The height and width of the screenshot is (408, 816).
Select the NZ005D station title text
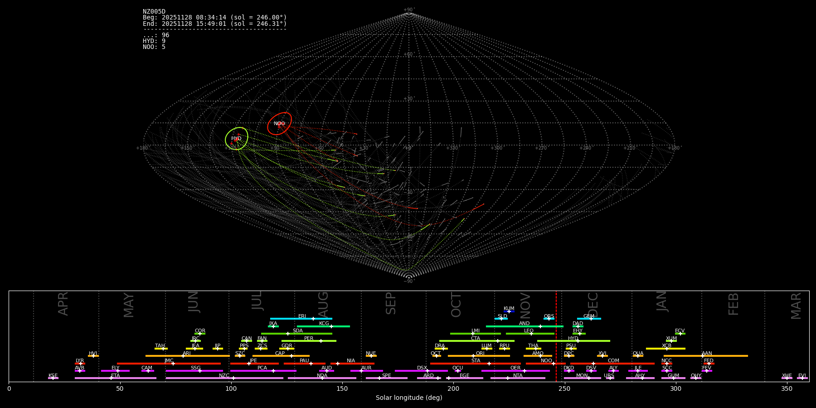[154, 12]
